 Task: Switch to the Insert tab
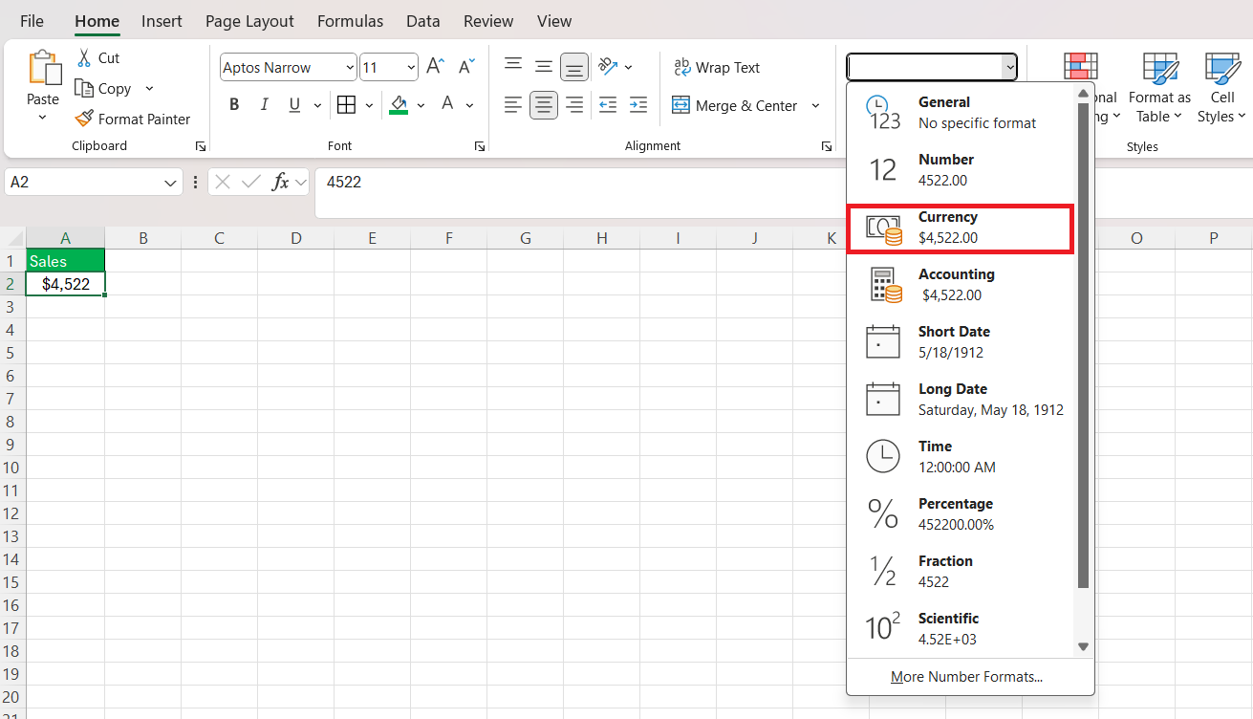point(162,21)
